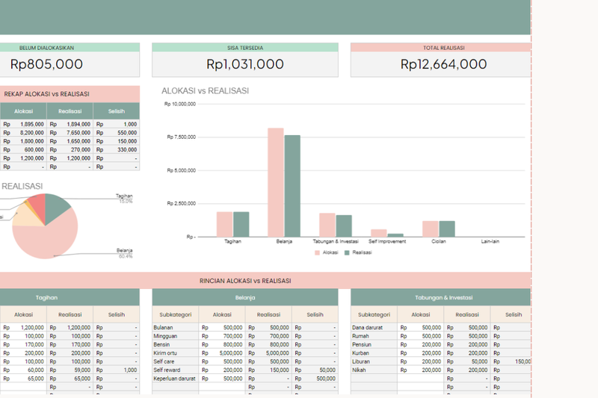The width and height of the screenshot is (598, 398).
Task: Select the Keperluan darurat subcategory cell
Action: pyautogui.click(x=176, y=379)
